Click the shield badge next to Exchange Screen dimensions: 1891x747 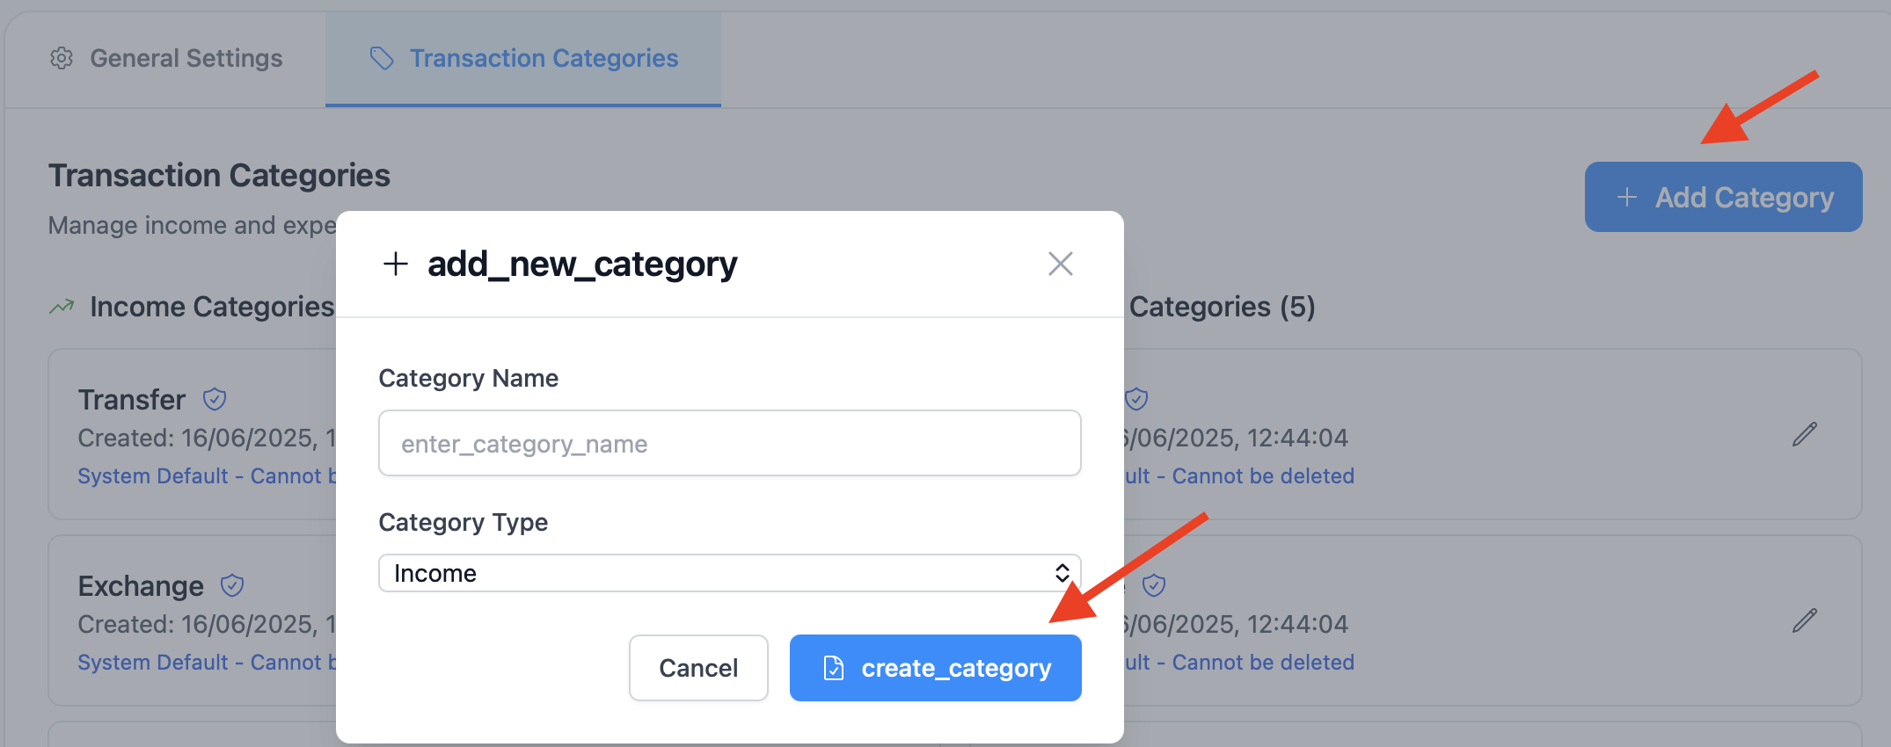click(232, 585)
